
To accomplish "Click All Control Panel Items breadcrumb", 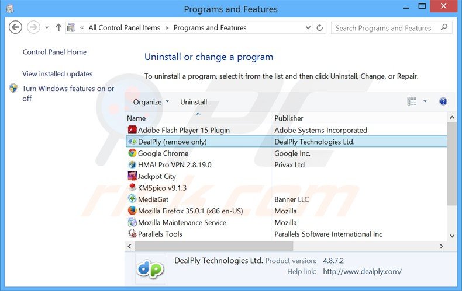I will pyautogui.click(x=125, y=28).
